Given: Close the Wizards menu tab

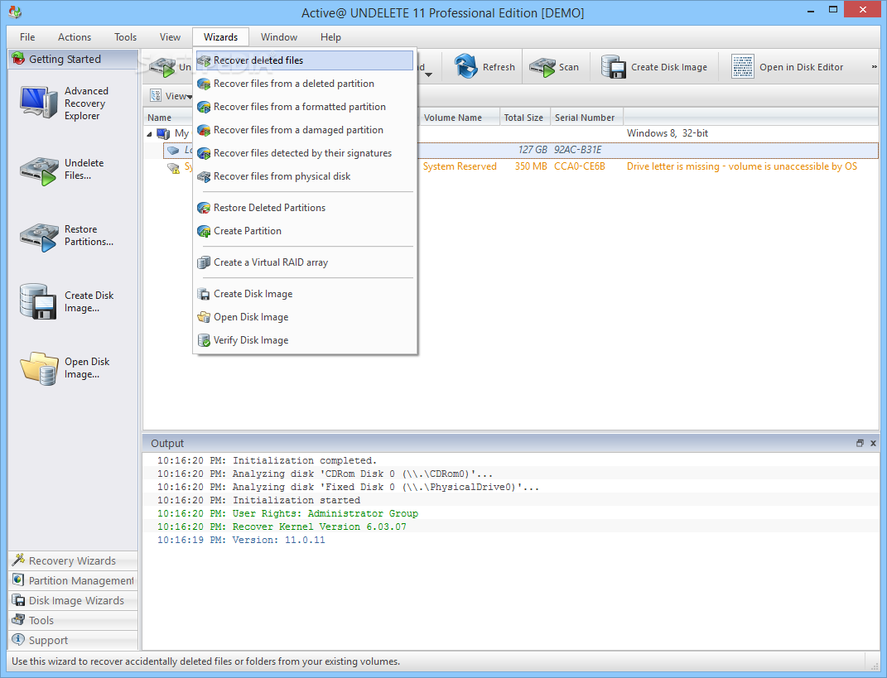Looking at the screenshot, I should pos(220,37).
